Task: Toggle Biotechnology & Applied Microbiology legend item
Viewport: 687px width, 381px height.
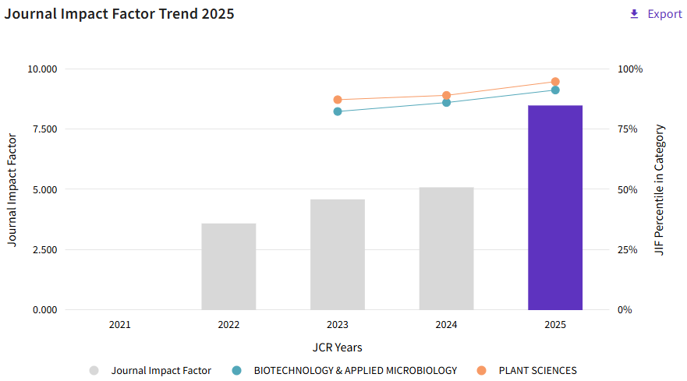Action: [x=345, y=371]
